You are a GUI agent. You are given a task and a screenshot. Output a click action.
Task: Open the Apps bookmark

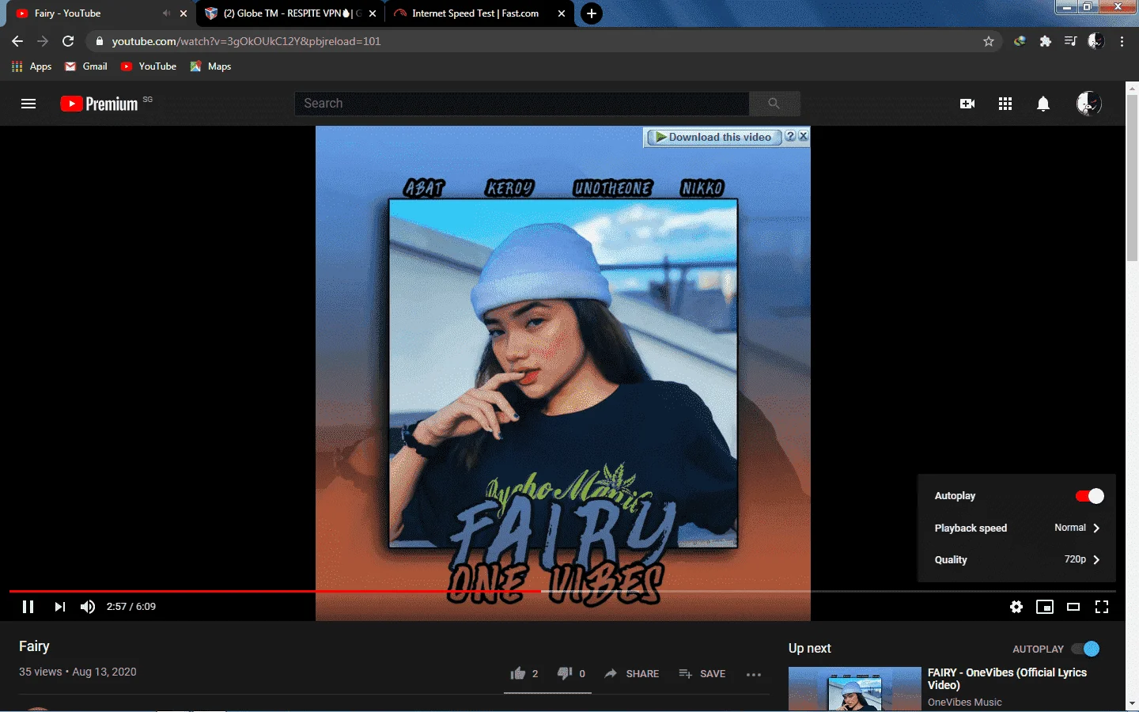(32, 66)
